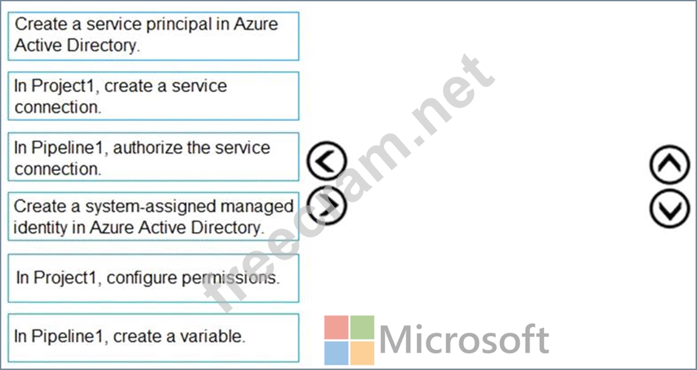Click the word 'connection.' in Pipeline1 authorize item
This screenshot has width=697, height=370.
coord(57,169)
